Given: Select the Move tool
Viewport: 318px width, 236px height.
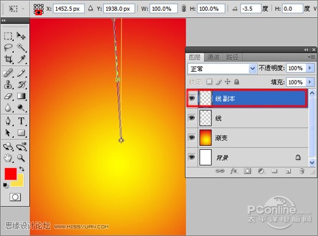Looking at the screenshot, I should (x=21, y=36).
